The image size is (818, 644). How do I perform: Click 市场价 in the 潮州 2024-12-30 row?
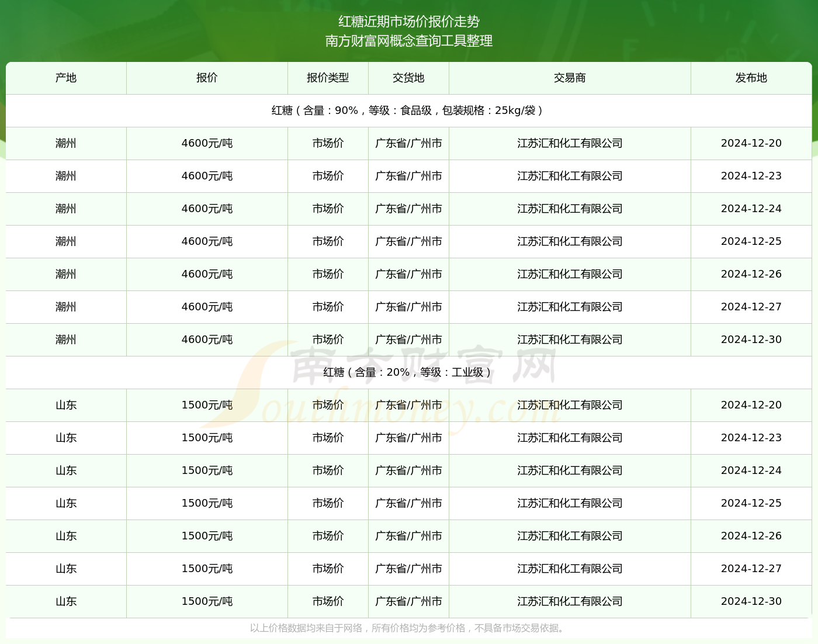point(328,340)
